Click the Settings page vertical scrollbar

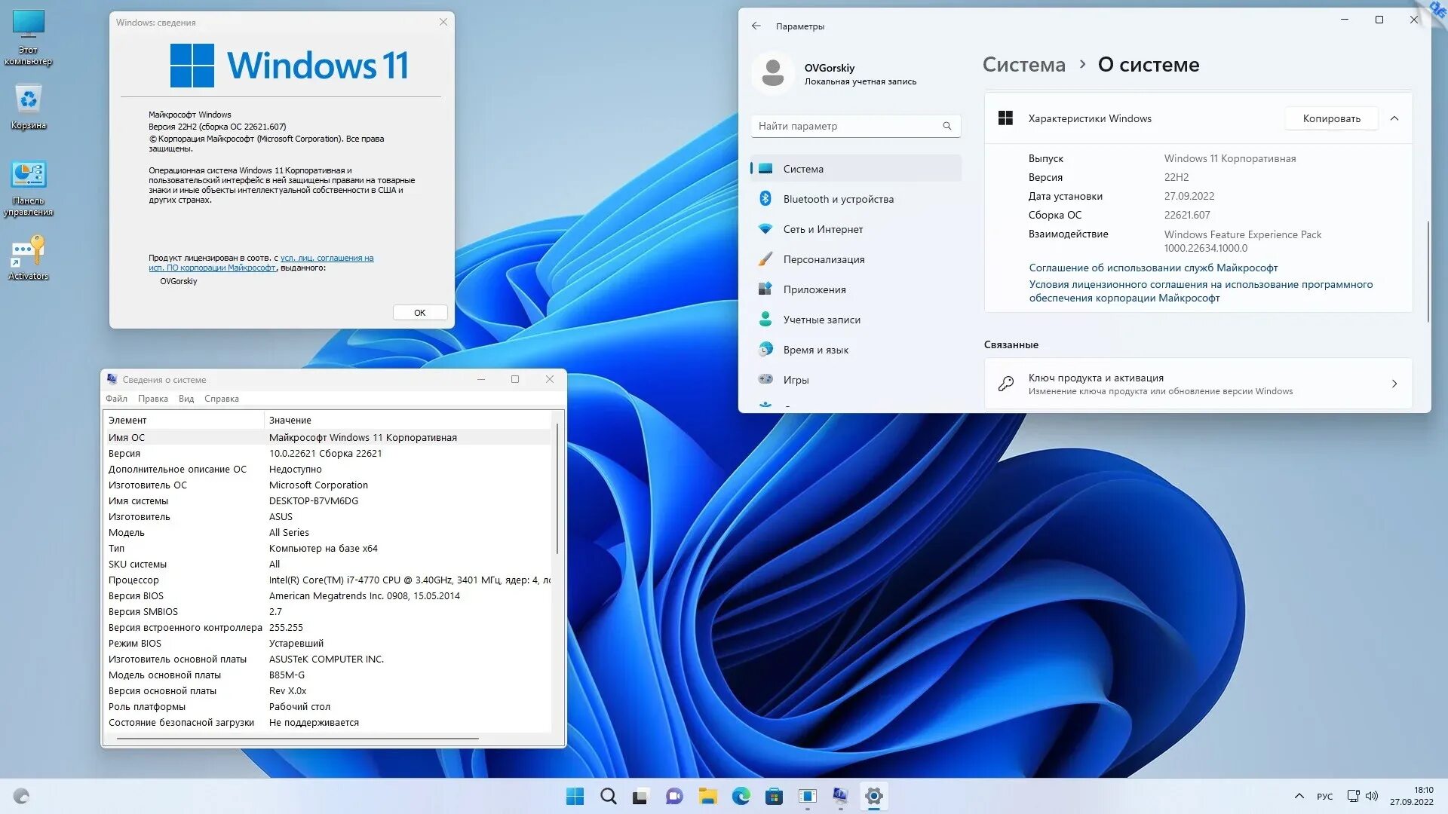(x=1428, y=271)
